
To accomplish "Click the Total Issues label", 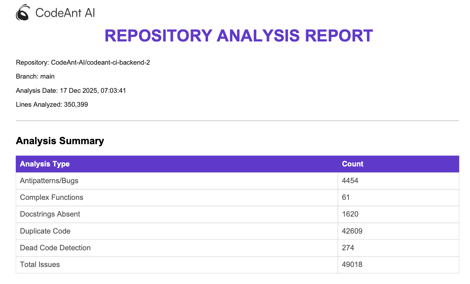I will [x=40, y=265].
